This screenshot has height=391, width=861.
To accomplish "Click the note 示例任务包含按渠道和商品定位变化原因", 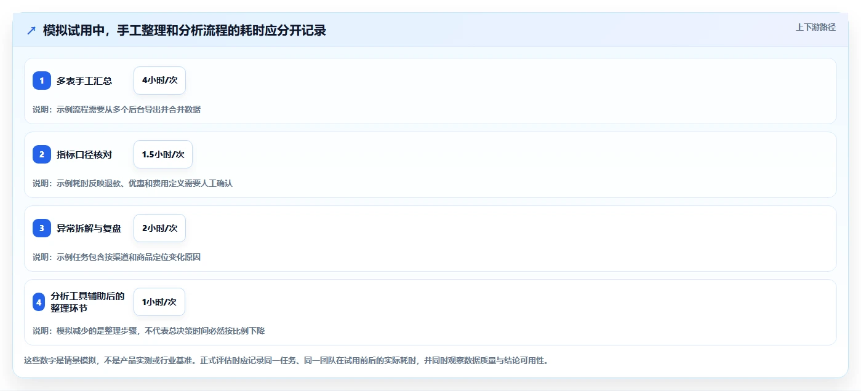I will [x=116, y=257].
